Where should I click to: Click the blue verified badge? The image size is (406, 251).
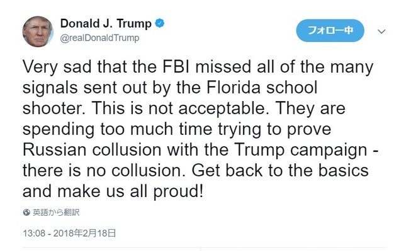161,24
